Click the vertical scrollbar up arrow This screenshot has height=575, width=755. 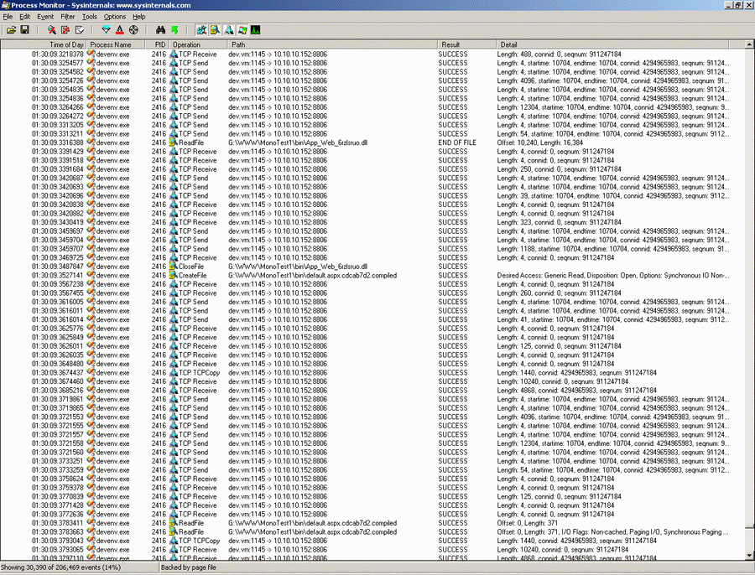749,44
